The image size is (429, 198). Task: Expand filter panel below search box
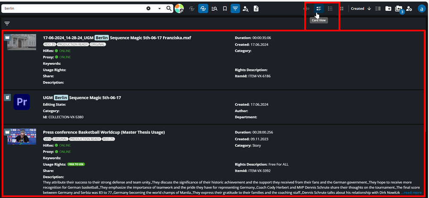[x=7, y=24]
